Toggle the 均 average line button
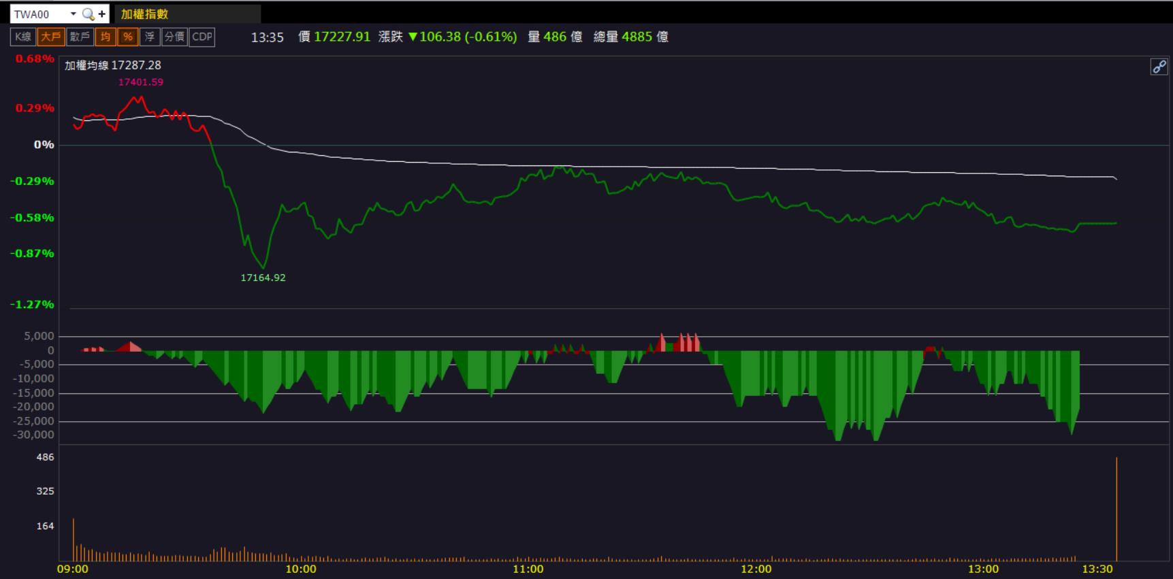The image size is (1173, 579). tap(106, 37)
